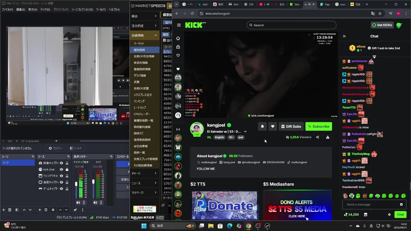Remove selected source with trash icon
The height and width of the screenshot is (231, 411).
tap(46, 210)
